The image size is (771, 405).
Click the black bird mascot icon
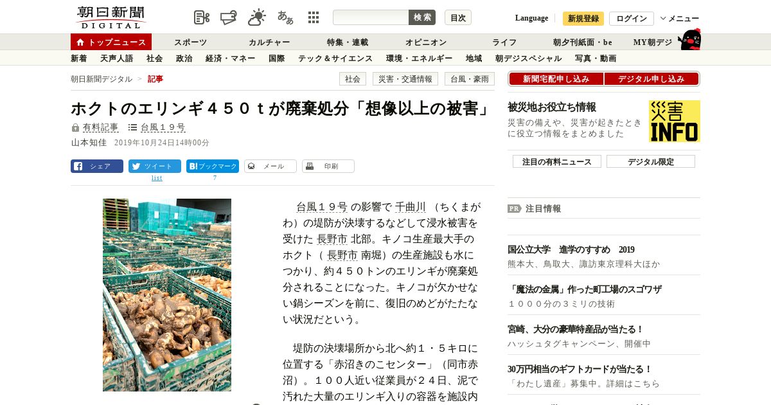689,40
